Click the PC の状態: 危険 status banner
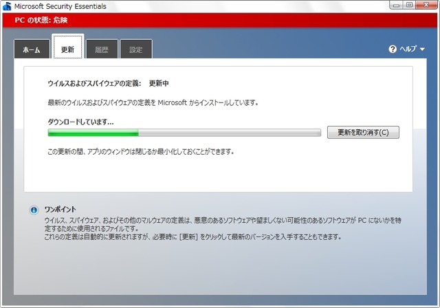 (x=220, y=20)
